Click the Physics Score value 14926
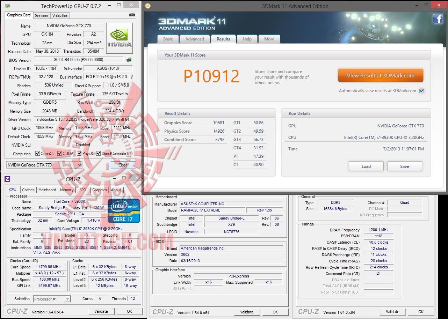Viewport: 448px width, 319px height. [219, 131]
